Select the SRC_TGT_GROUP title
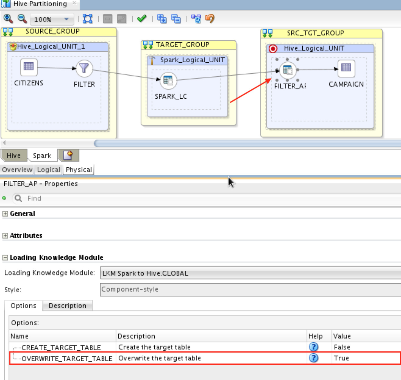The width and height of the screenshot is (401, 380). pos(315,33)
